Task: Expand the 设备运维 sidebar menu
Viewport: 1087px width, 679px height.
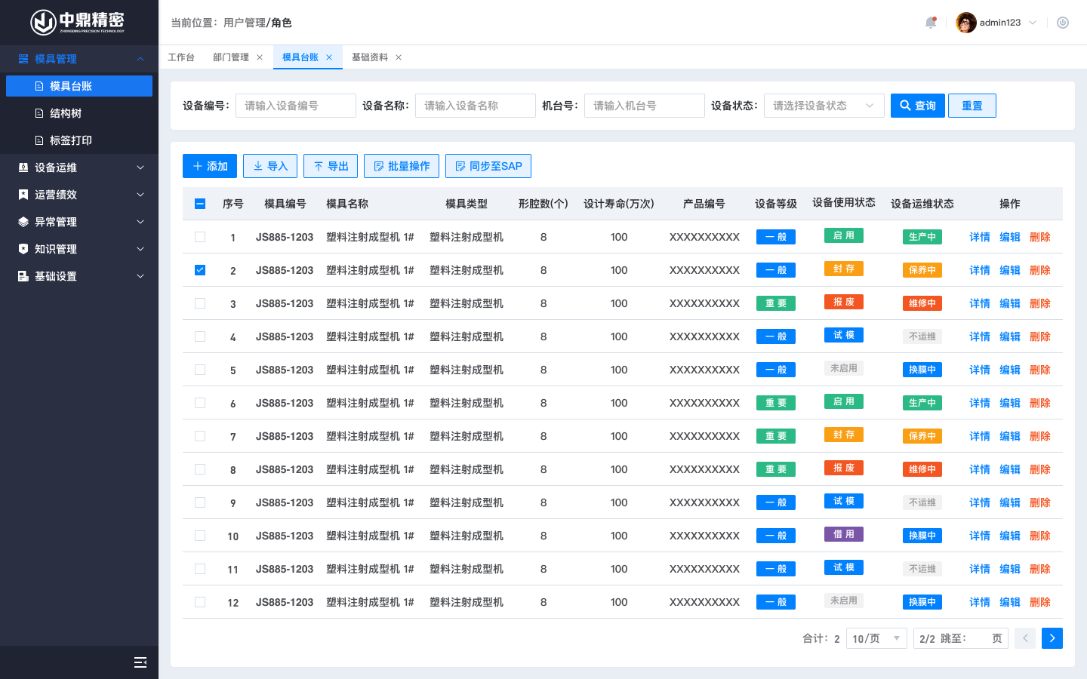Action: (x=79, y=167)
